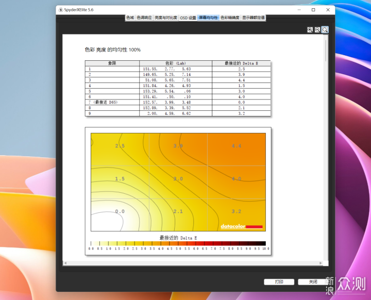The height and width of the screenshot is (300, 371).
Task: Click the 3.9 label in the uniformity map
Action: 178,146
